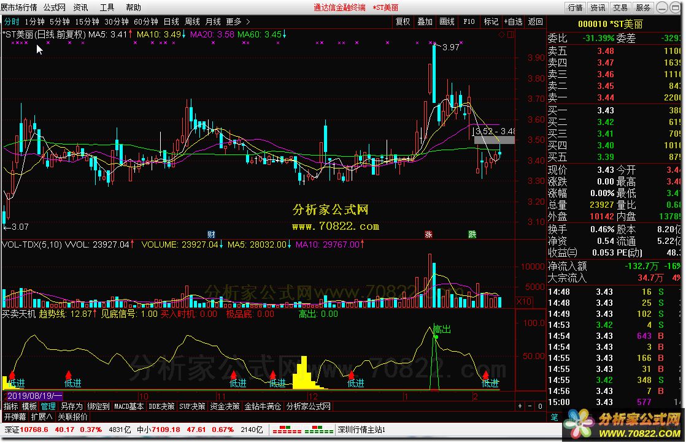Select the SUP决策 indicator
The image size is (686, 443).
click(x=192, y=406)
